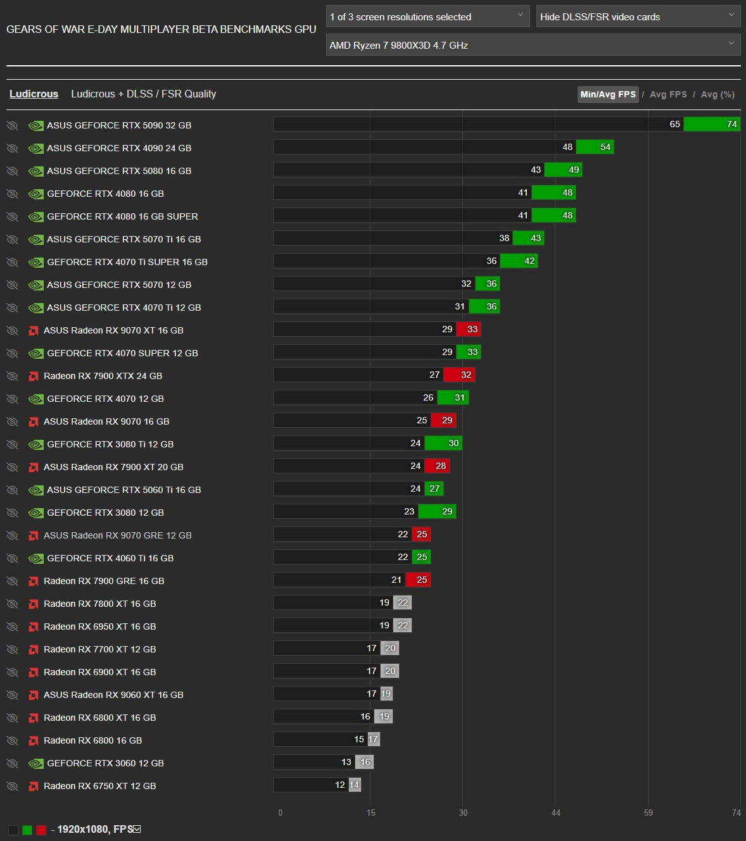Screen dimensions: 746x841
Task: Hide the Radeon RX 7900 XTX row
Action: tap(12, 376)
